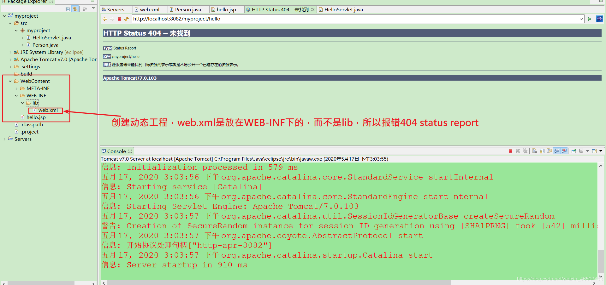
Task: Close the Package Explorer view
Action: pyautogui.click(x=51, y=2)
